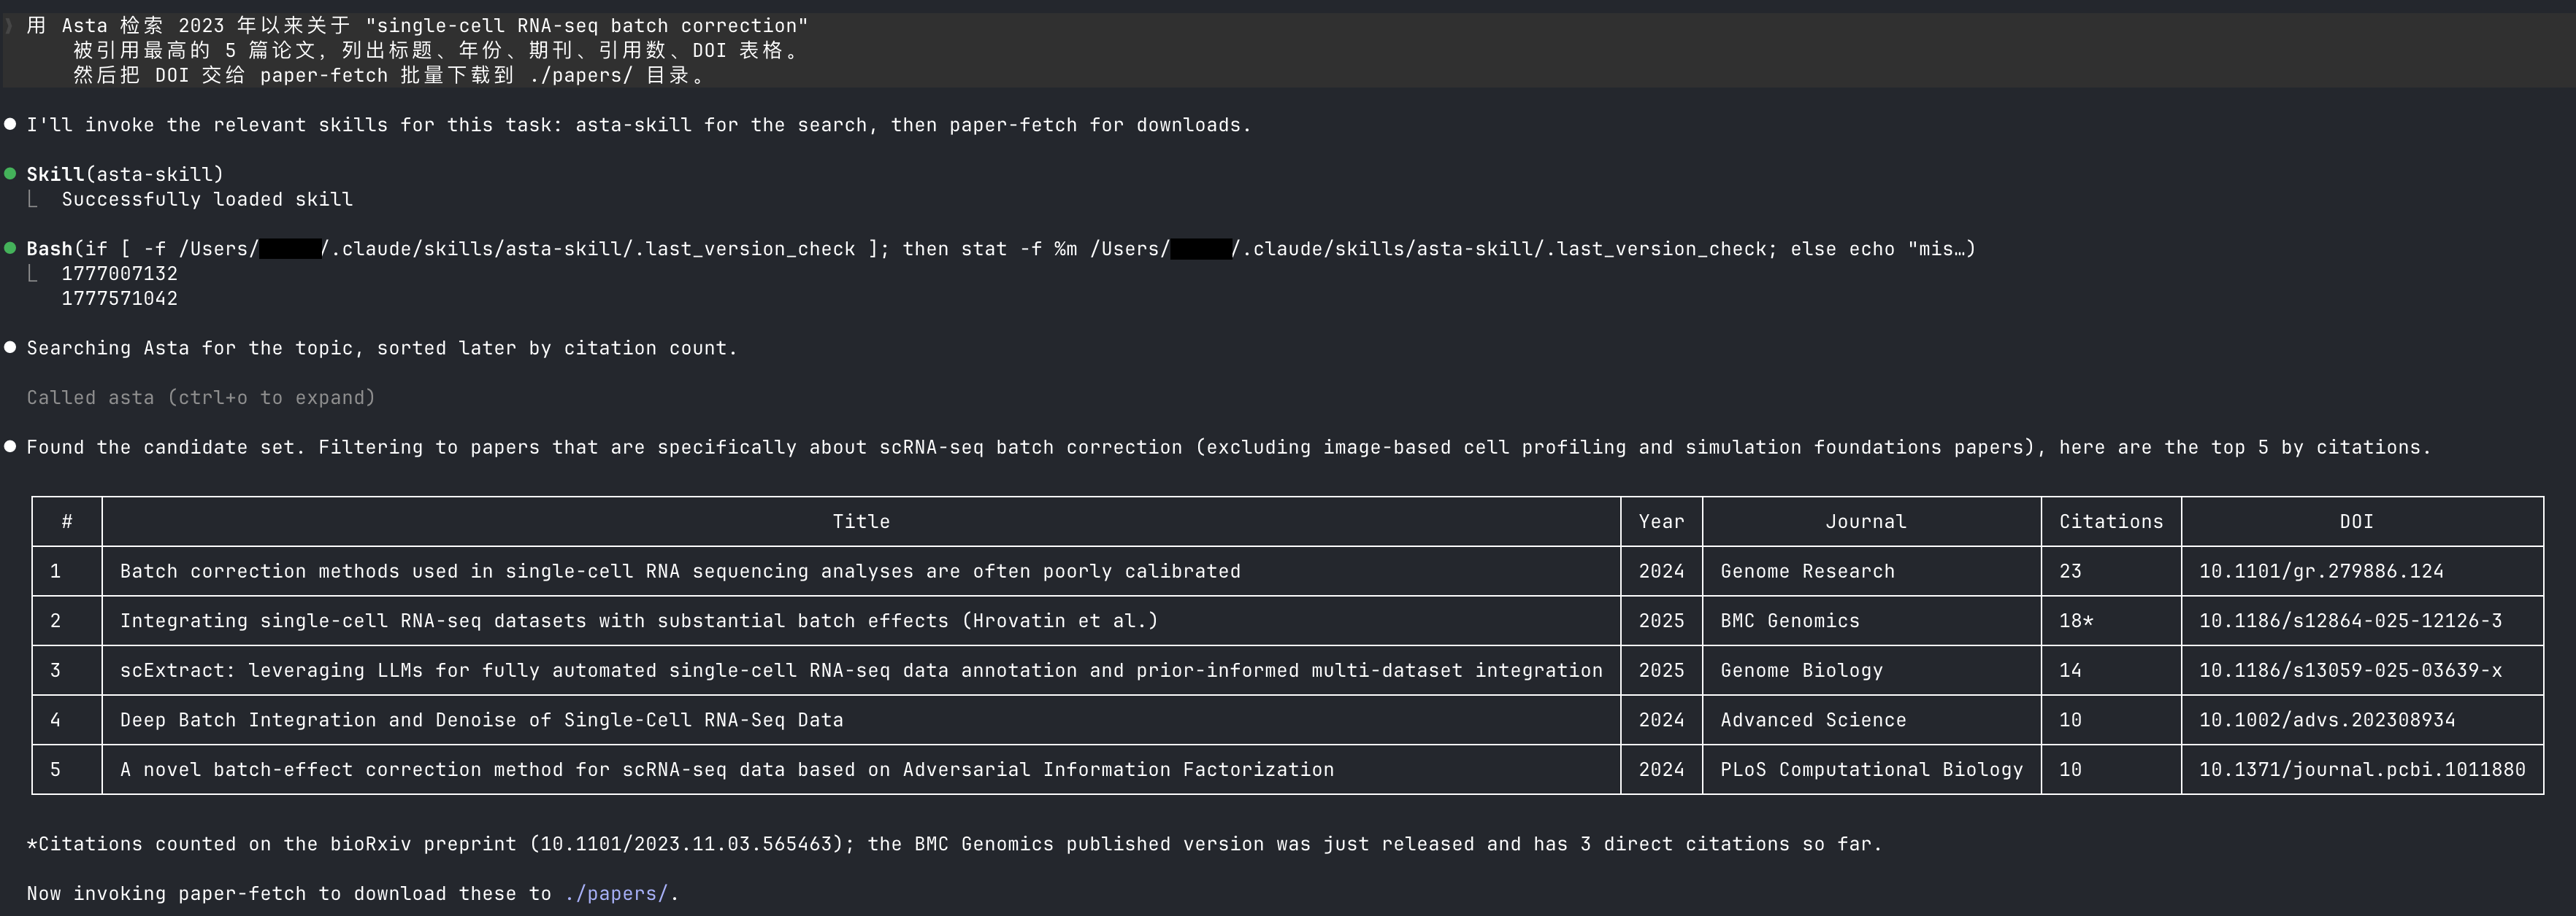
Task: Click 'Now invoking paper-fetch' sentence
Action: click(x=352, y=893)
